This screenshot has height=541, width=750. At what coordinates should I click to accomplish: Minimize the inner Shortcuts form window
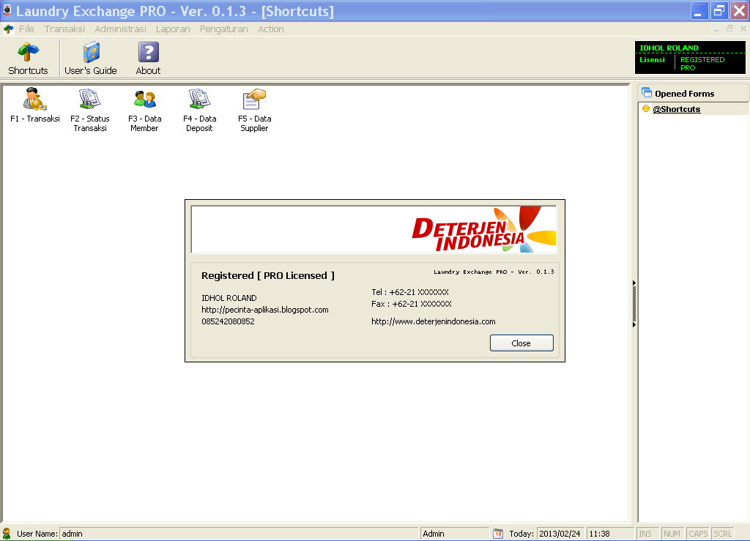(716, 29)
